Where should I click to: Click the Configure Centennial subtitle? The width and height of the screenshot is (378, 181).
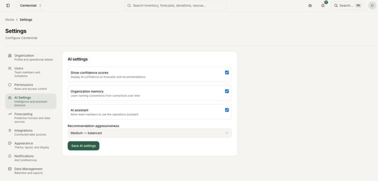tap(21, 38)
